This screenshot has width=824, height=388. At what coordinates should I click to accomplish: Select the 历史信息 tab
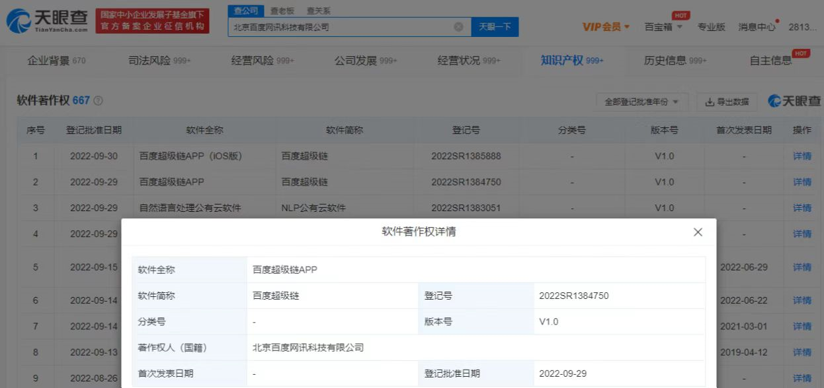675,61
